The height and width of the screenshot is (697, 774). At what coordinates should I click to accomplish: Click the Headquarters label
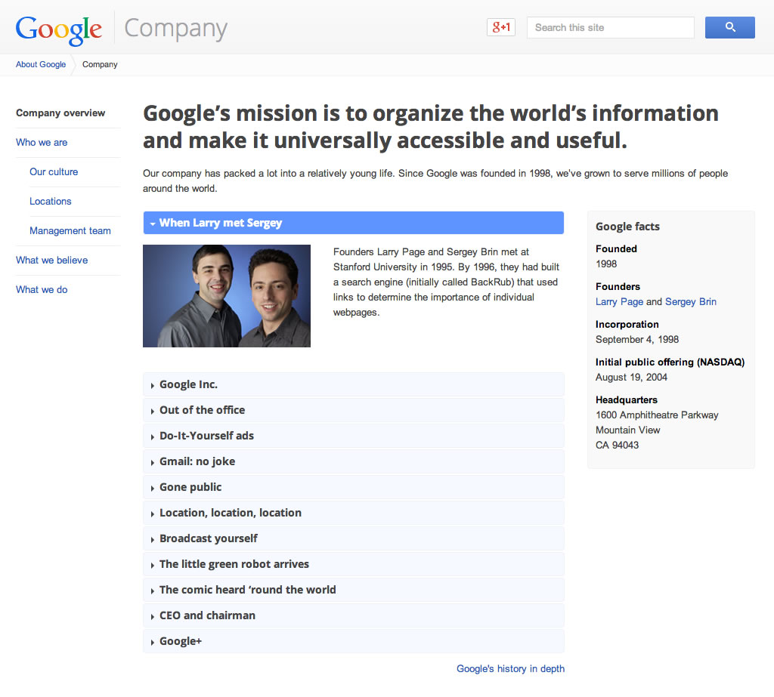[x=627, y=400]
